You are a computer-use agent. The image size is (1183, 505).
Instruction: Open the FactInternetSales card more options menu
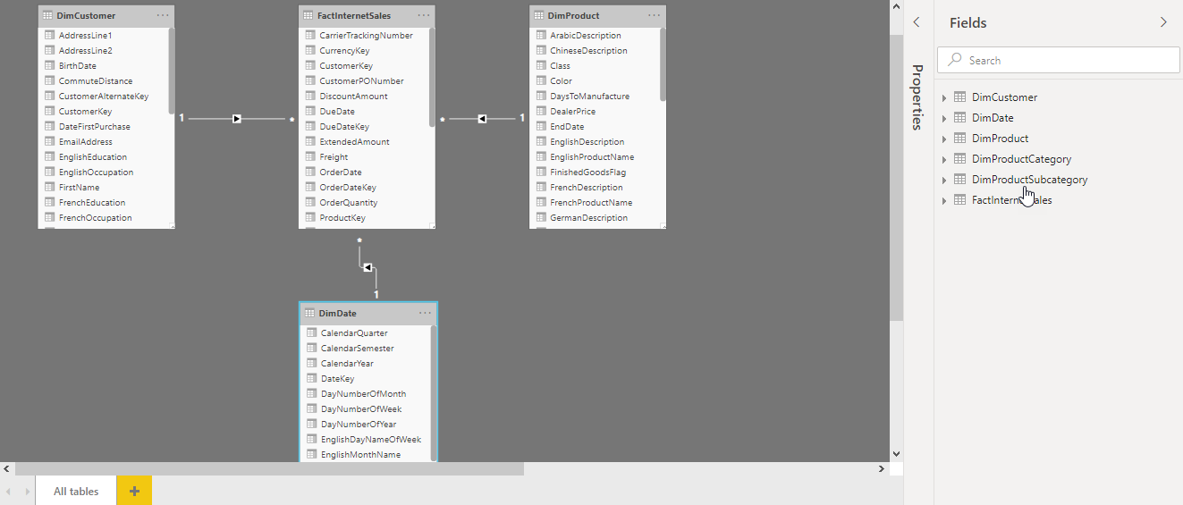point(423,15)
